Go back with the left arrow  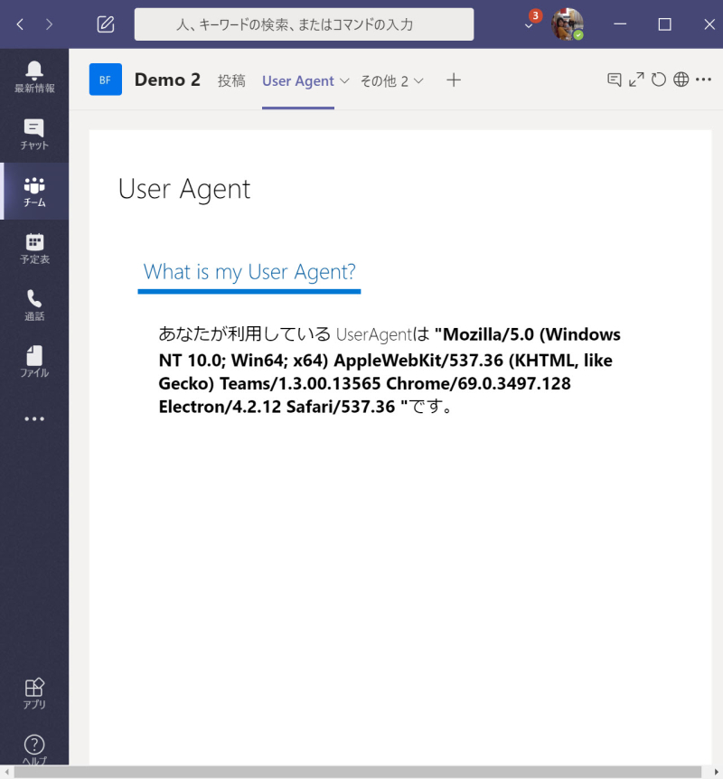click(20, 24)
